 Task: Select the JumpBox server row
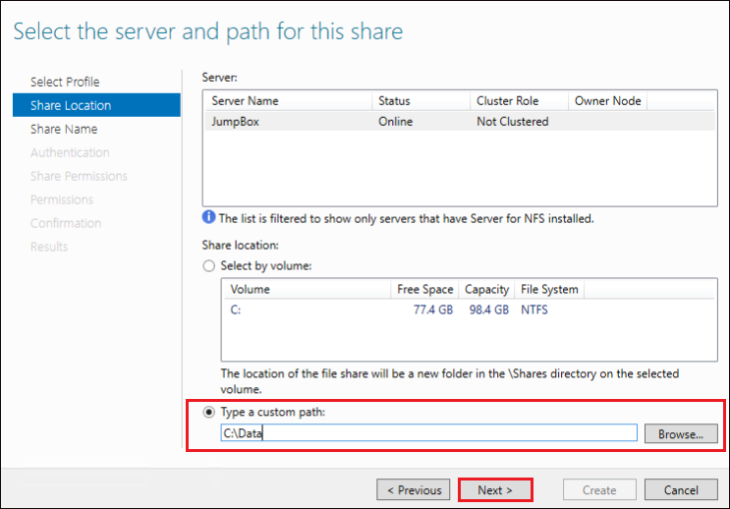(460, 122)
